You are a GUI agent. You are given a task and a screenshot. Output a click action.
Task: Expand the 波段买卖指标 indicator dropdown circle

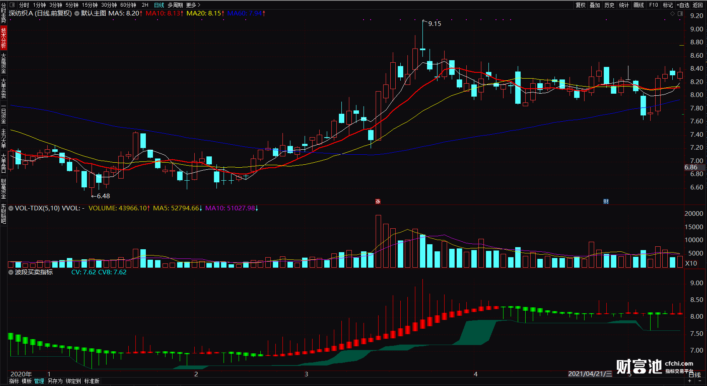[11, 272]
